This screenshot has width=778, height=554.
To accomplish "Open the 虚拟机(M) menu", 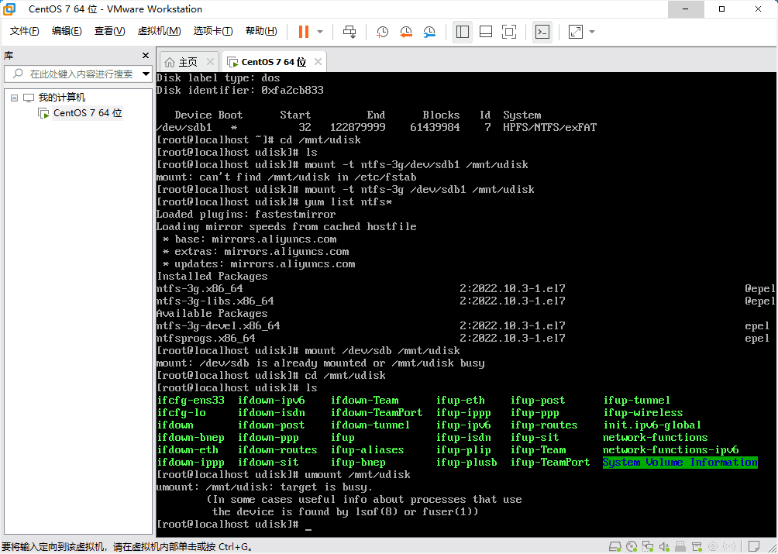I will click(x=159, y=31).
